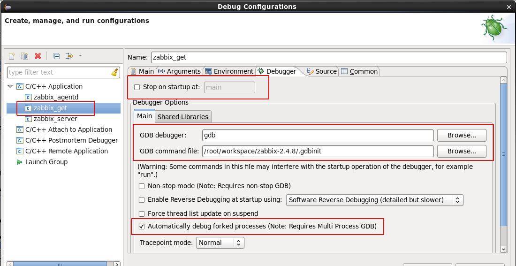This screenshot has width=516, height=266.
Task: Open the Reverse Debugging method dropdown
Action: 374,200
